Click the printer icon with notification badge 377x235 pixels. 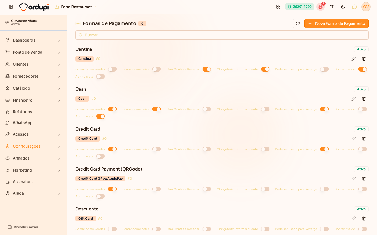click(x=320, y=7)
